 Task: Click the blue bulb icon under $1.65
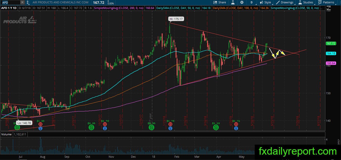tap(40, 128)
